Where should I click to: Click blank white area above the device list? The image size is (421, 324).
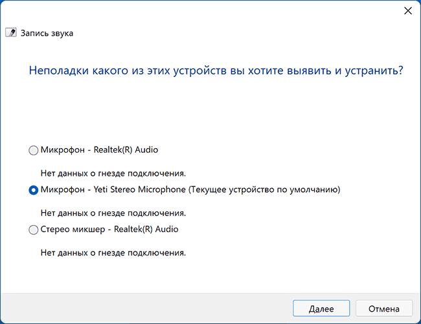pos(214,113)
